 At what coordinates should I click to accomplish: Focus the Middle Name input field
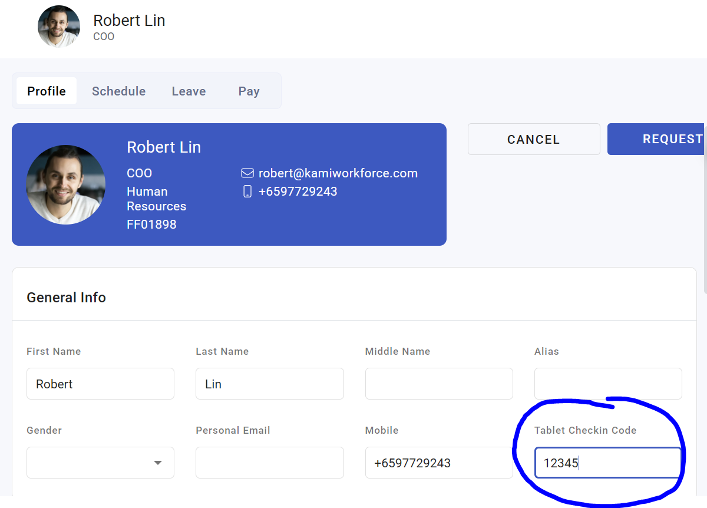coord(439,384)
